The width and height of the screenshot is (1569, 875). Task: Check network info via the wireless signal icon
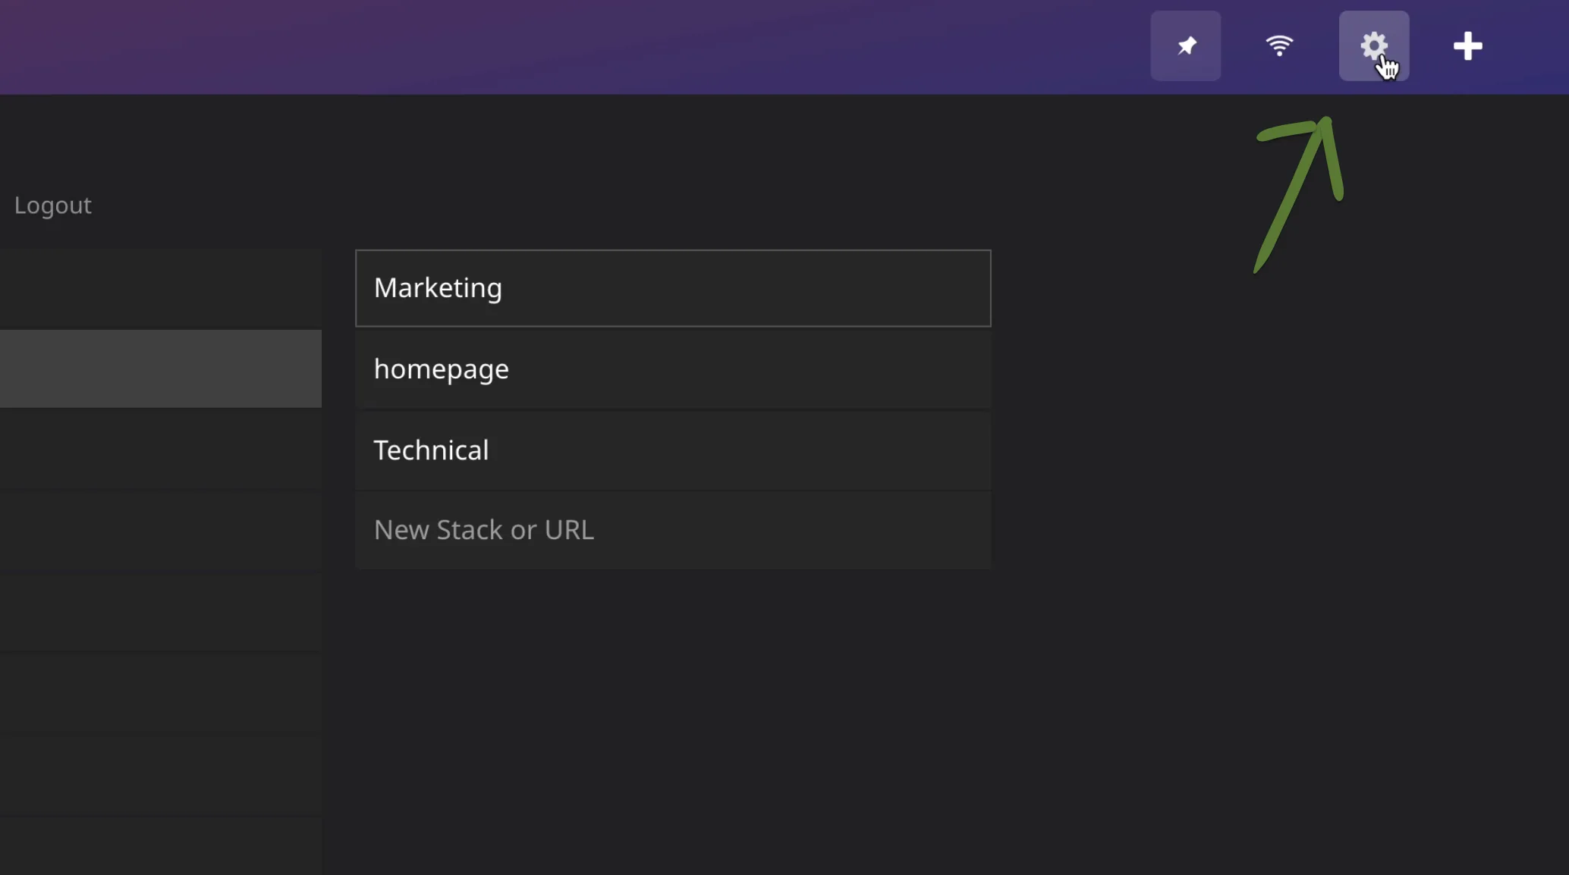point(1280,45)
